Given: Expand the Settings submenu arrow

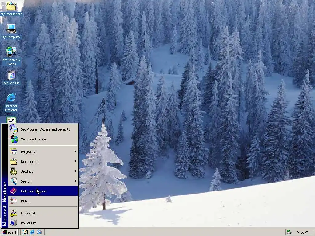Looking at the screenshot, I should [76, 171].
